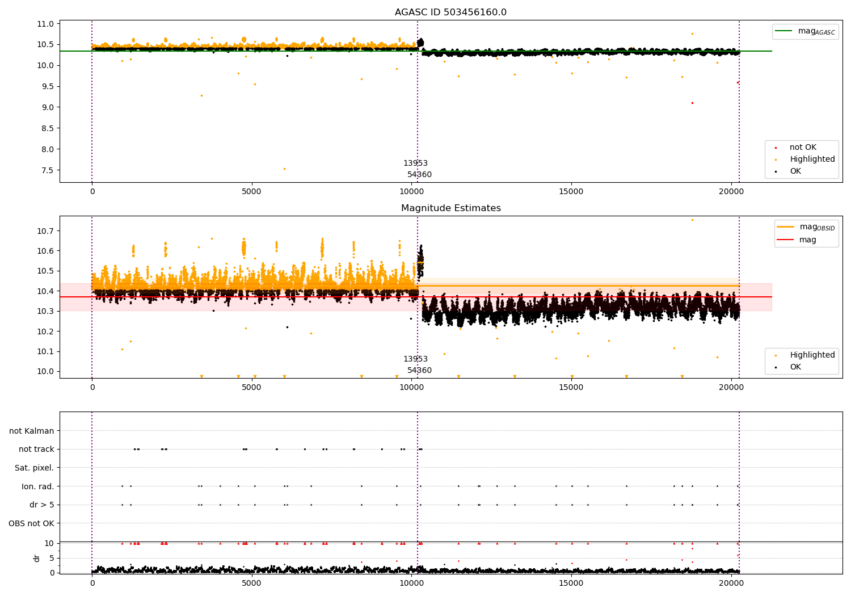The width and height of the screenshot is (851, 596).
Task: Click the '10.3' y-axis tick label
Action: pyautogui.click(x=47, y=311)
